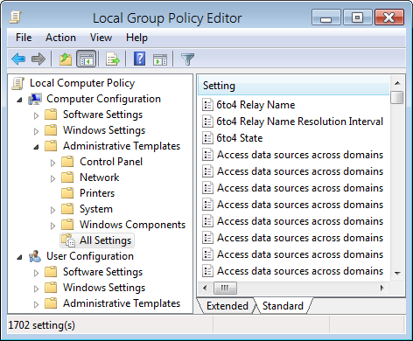Select the Printers folder in tree
This screenshot has height=341, width=413.
click(x=97, y=193)
